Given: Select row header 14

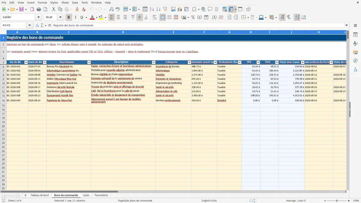Looking at the screenshot, I should point(3,100).
